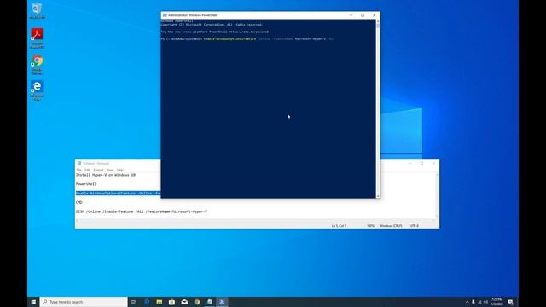
Task: Click the 100% zoom status in Notepad
Action: (370, 226)
